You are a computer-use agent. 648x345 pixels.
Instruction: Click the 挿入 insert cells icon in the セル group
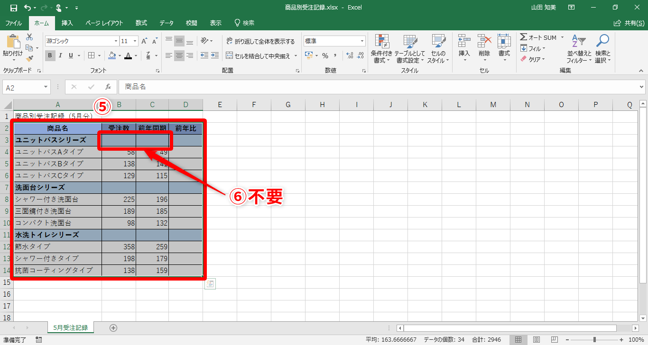point(464,41)
